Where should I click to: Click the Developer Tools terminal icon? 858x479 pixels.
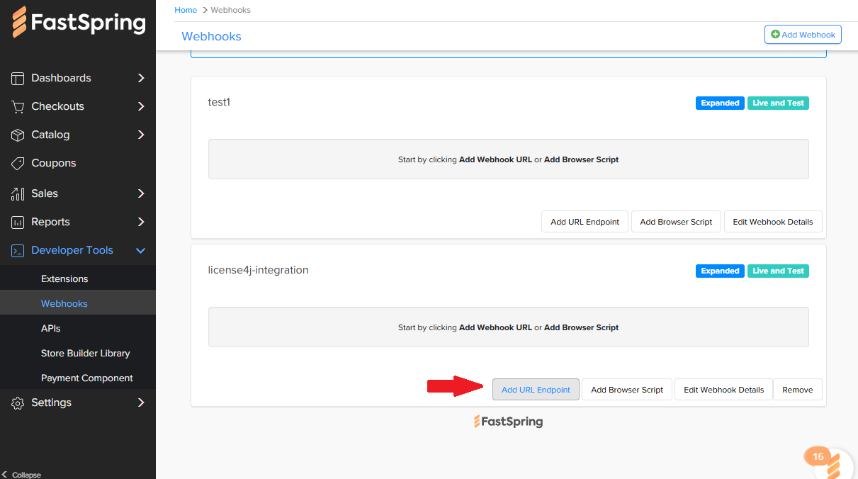pyautogui.click(x=18, y=250)
